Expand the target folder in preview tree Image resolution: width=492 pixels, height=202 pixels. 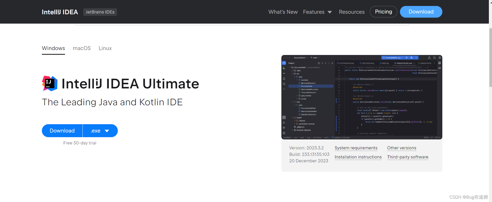click(293, 117)
